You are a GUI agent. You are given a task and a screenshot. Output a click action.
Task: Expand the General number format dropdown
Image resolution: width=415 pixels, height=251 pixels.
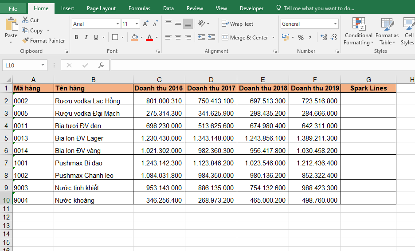335,24
